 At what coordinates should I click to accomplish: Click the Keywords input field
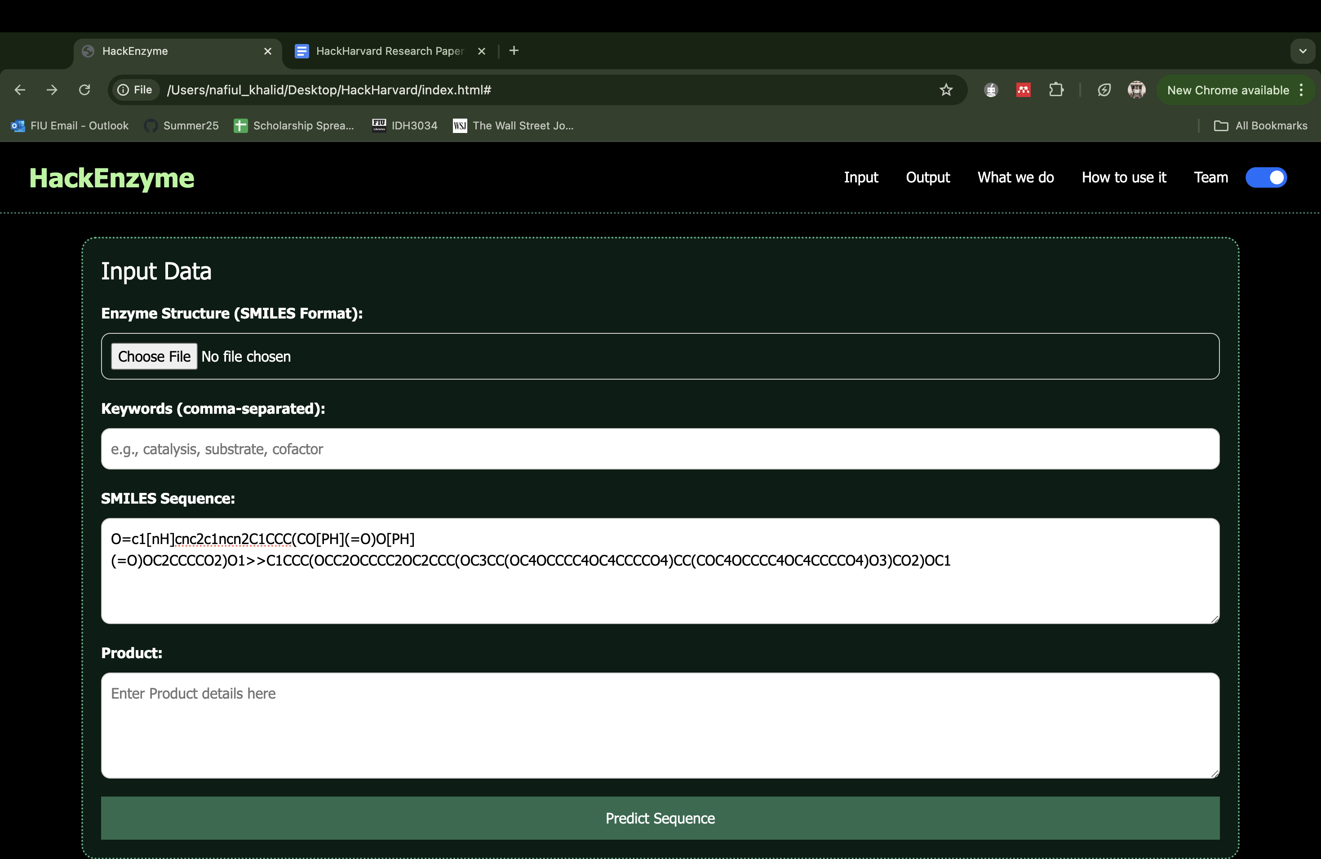660,449
